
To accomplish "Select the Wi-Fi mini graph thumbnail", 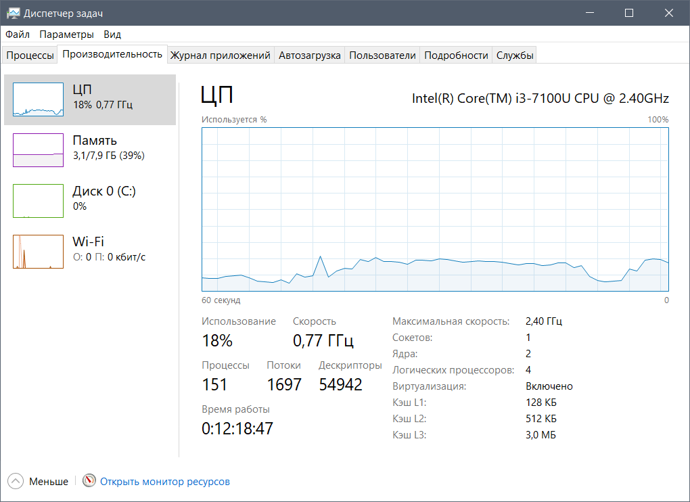I will tap(39, 252).
